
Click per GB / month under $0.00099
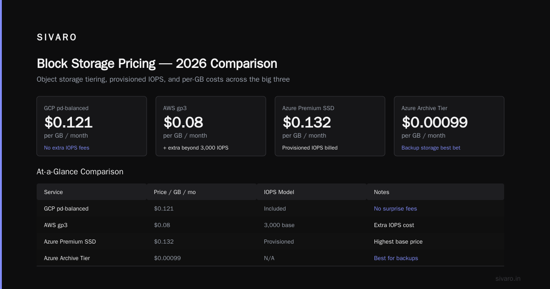423,136
